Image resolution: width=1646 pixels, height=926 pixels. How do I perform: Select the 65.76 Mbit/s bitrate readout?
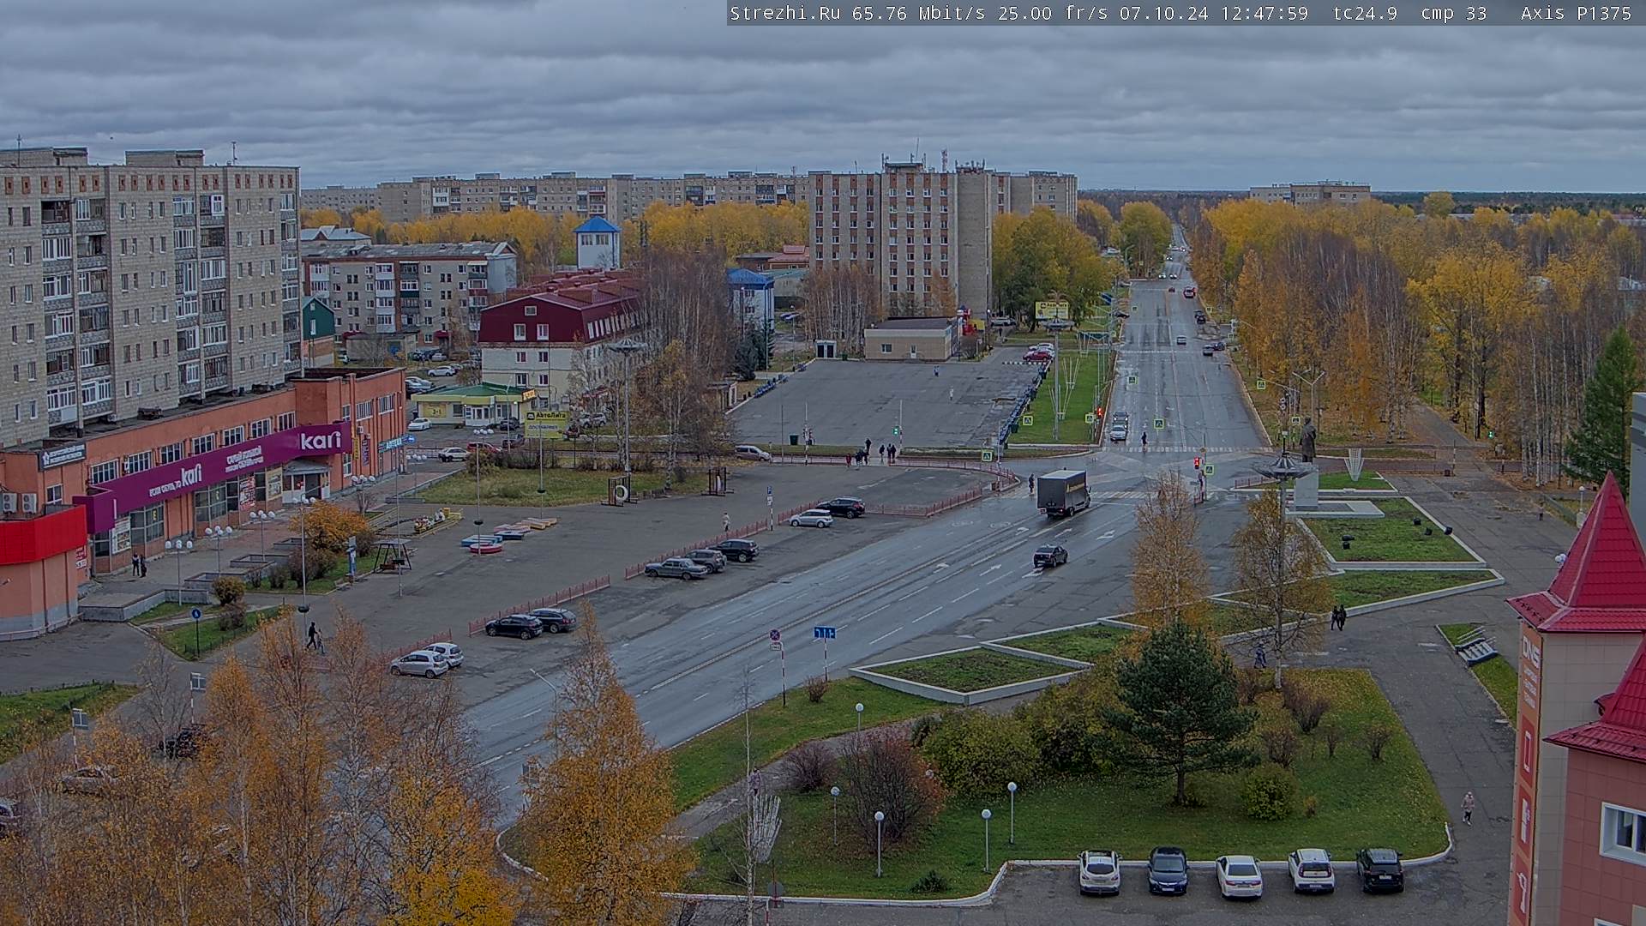click(921, 13)
